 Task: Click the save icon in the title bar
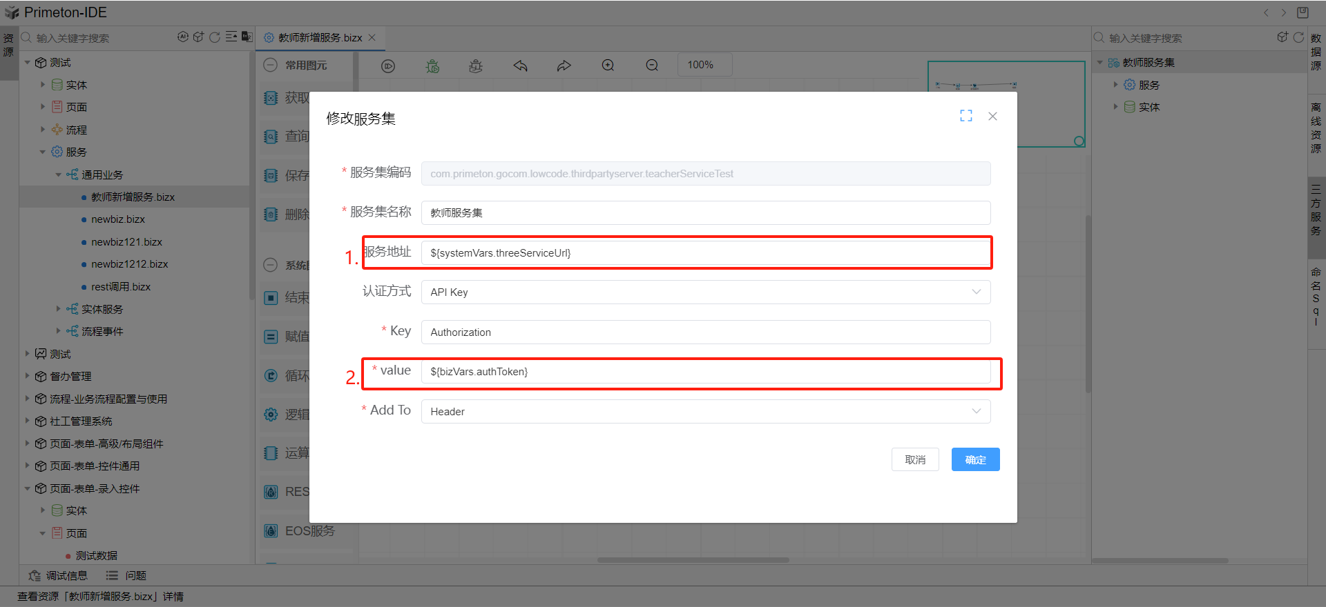coord(1303,12)
